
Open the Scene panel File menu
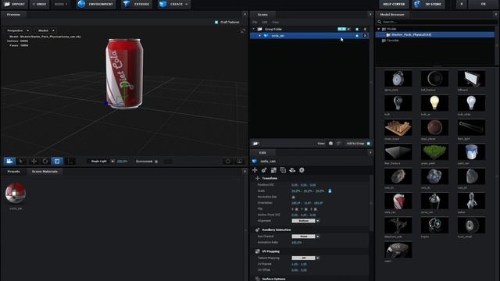point(255,22)
